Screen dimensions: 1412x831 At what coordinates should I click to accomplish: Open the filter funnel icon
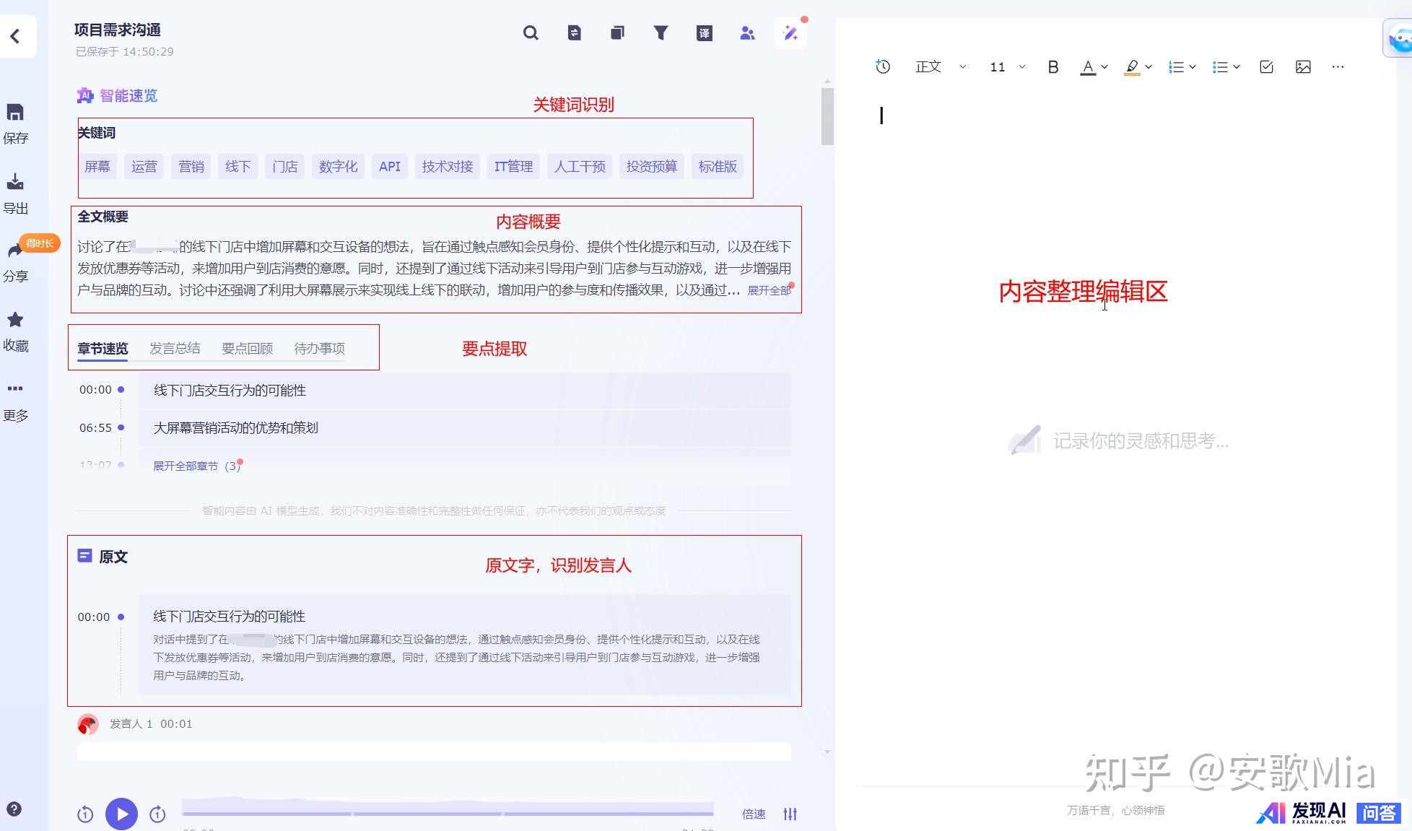click(x=661, y=33)
